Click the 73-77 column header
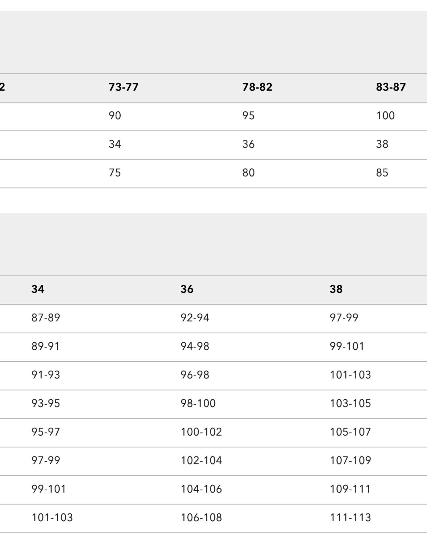This screenshot has width=427, height=547. pos(123,87)
